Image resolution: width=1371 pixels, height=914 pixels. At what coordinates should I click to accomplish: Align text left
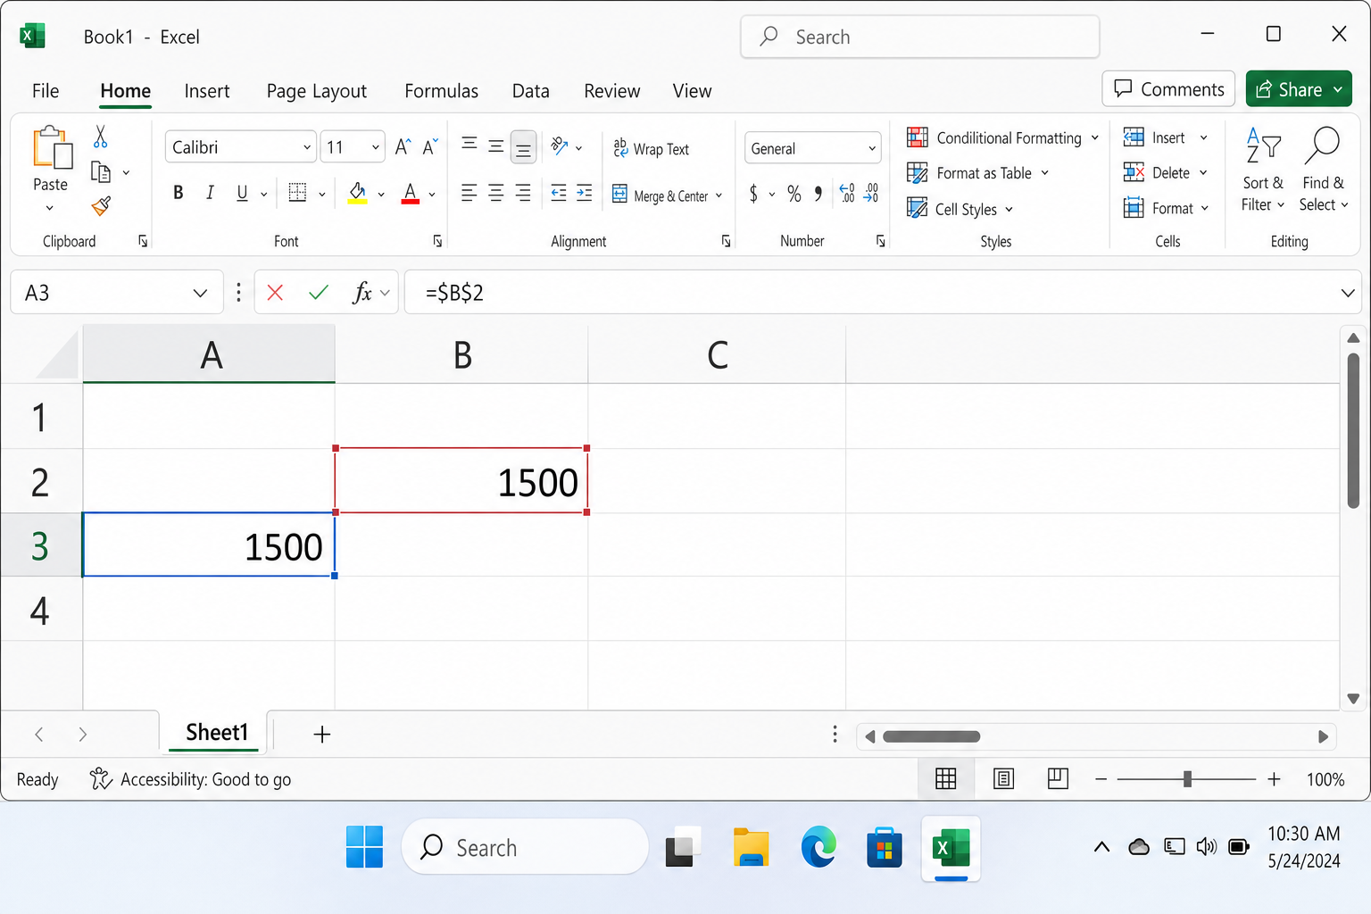pyautogui.click(x=469, y=193)
